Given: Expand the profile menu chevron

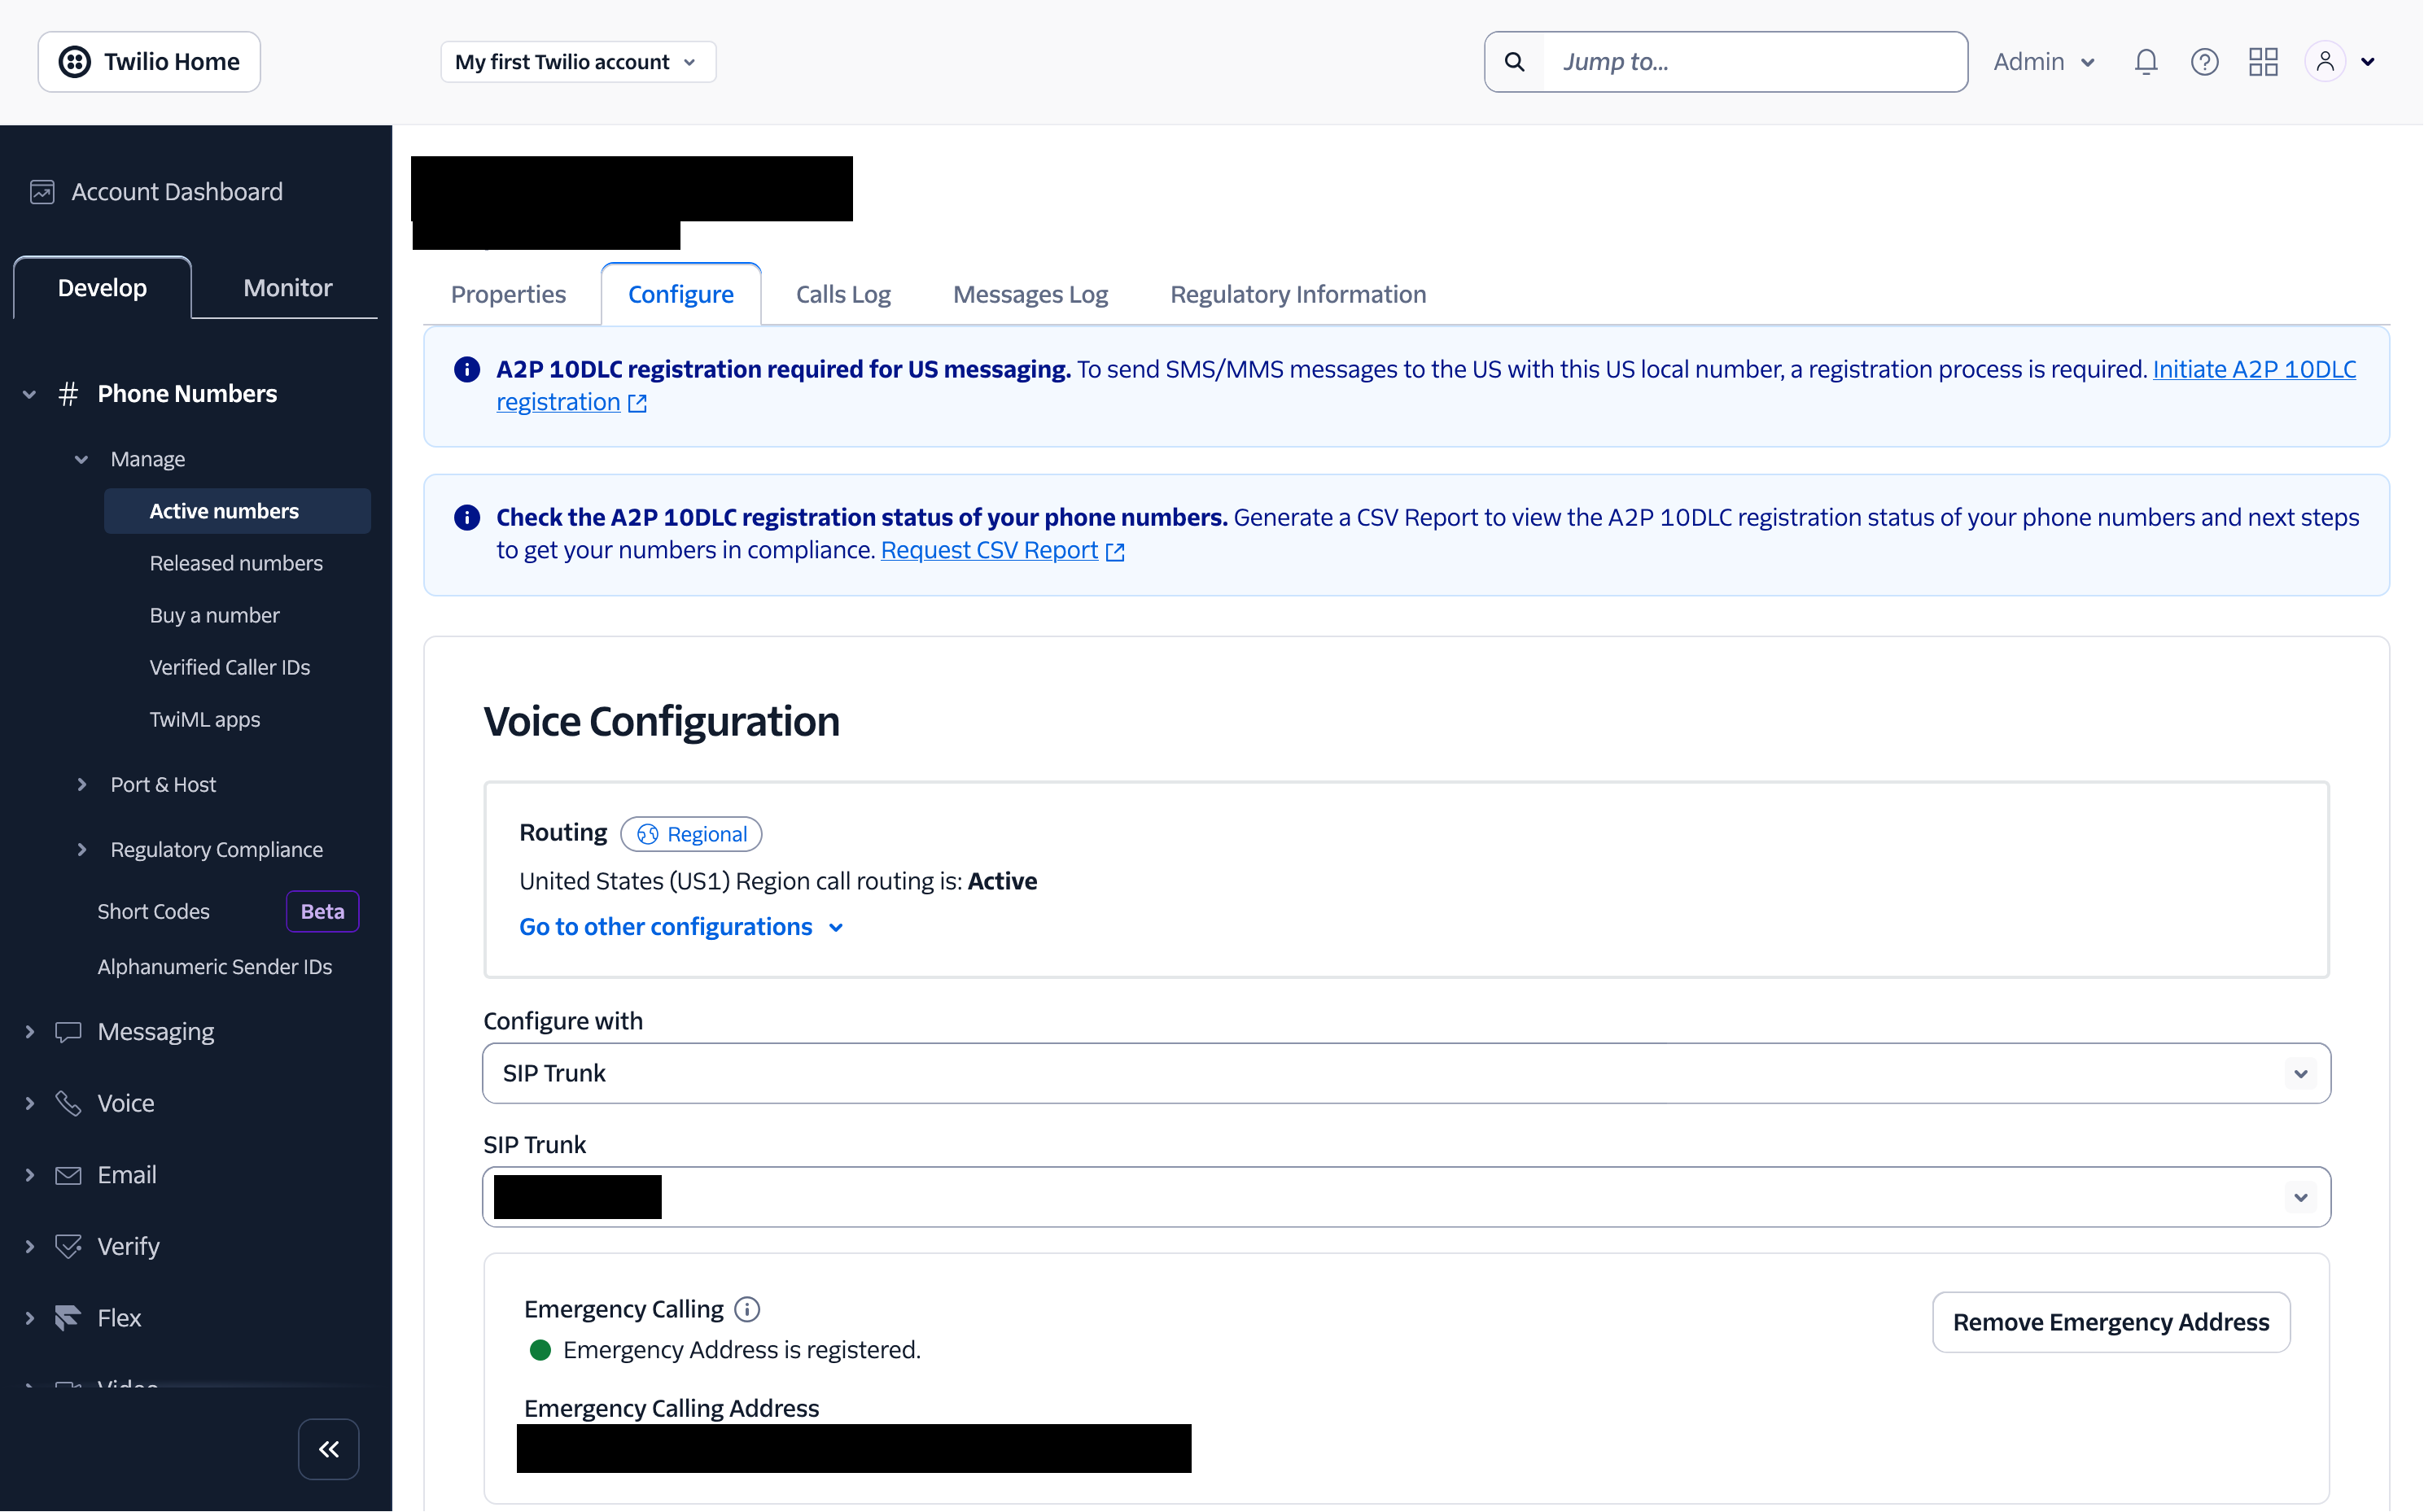Looking at the screenshot, I should (2368, 62).
